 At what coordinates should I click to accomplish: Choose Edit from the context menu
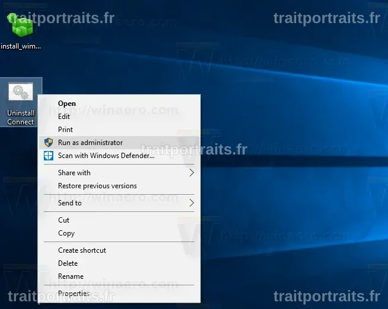coord(120,117)
